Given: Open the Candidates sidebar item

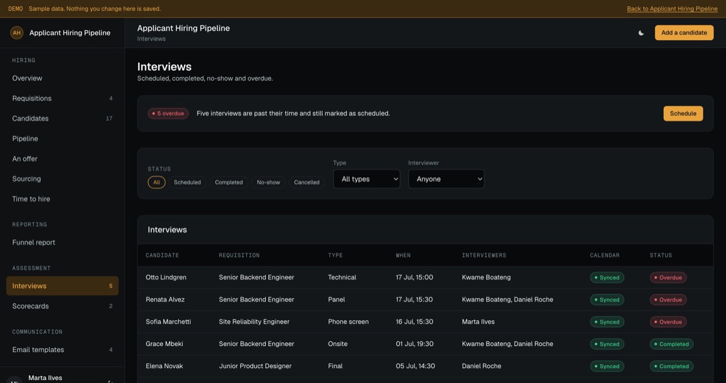Looking at the screenshot, I should [x=62, y=119].
